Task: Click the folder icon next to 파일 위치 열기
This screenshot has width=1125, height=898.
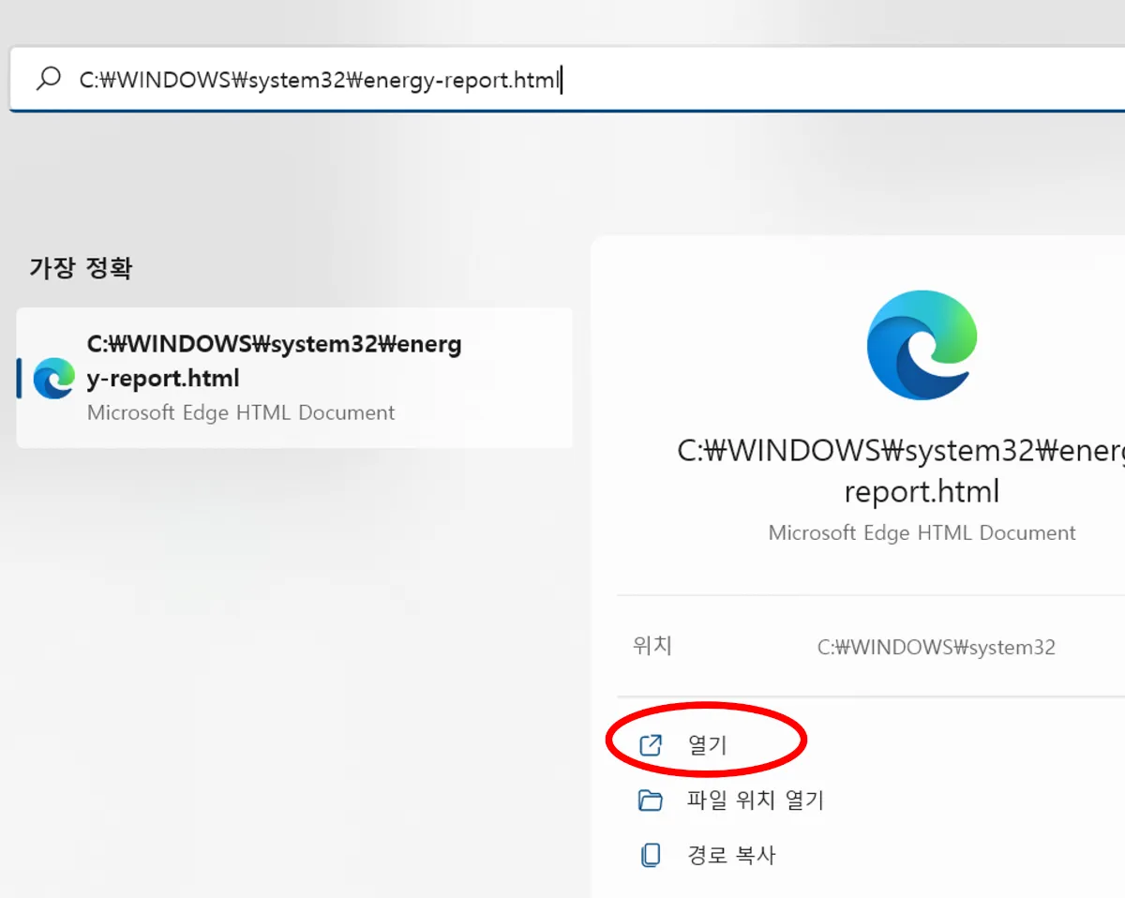Action: tap(649, 800)
